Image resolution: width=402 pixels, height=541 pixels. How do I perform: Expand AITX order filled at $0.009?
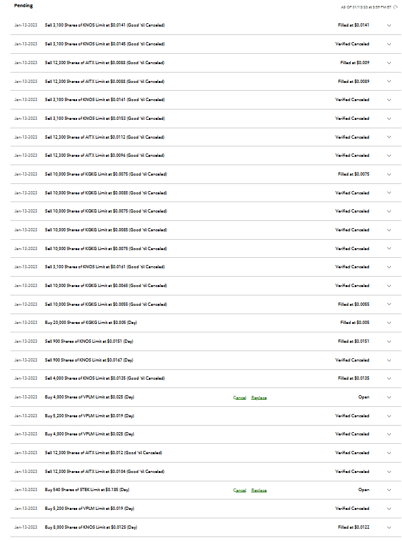click(x=389, y=63)
